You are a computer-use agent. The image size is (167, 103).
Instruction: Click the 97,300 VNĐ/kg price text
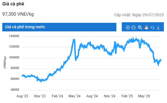click(18, 14)
